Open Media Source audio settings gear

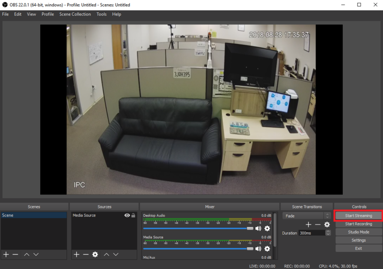(267, 248)
